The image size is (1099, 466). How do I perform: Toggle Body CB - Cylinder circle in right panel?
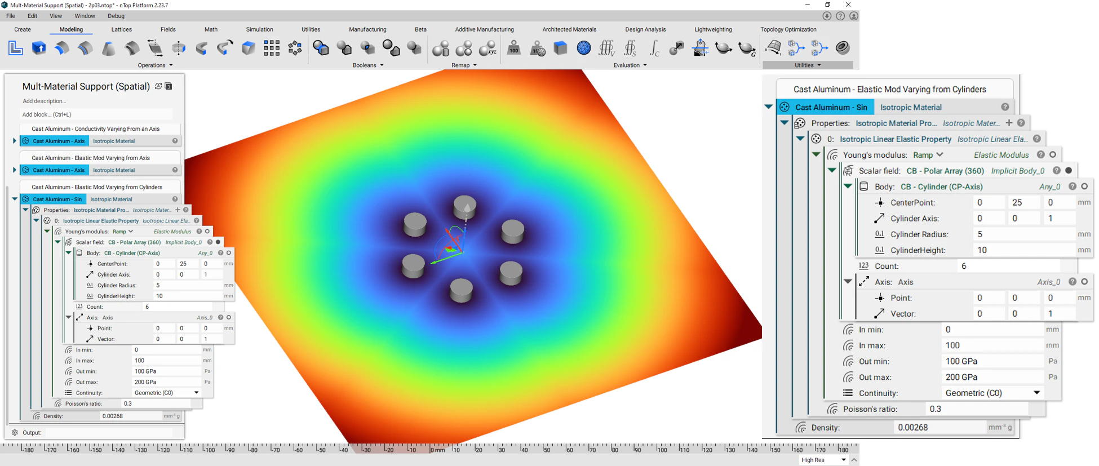[1084, 186]
